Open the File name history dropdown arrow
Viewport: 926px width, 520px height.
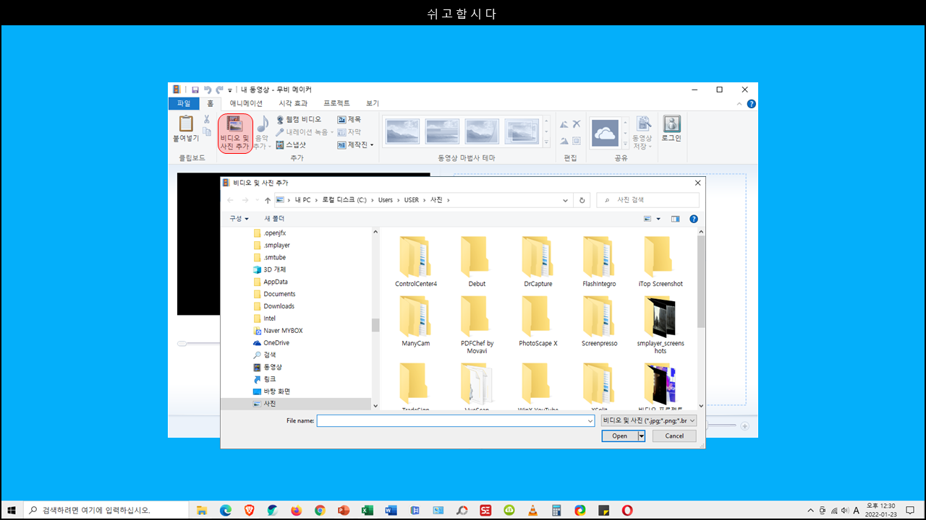tap(590, 420)
